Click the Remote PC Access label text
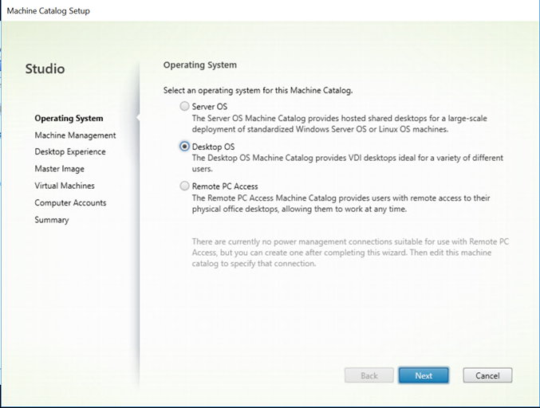Screen dimensions: 540x408 pyautogui.click(x=225, y=186)
